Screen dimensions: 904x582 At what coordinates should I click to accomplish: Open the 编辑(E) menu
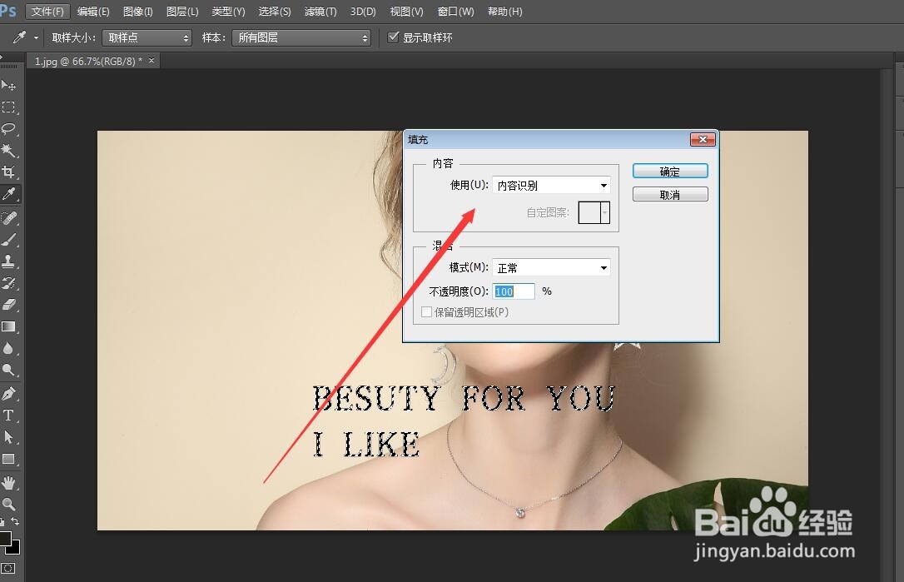coord(93,12)
